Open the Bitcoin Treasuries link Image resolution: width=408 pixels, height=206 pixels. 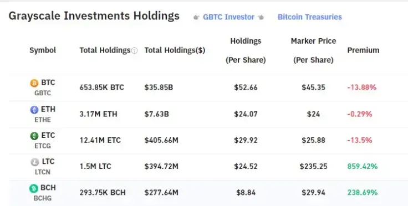click(x=310, y=17)
